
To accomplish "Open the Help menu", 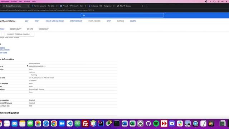I will pos(34,1).
